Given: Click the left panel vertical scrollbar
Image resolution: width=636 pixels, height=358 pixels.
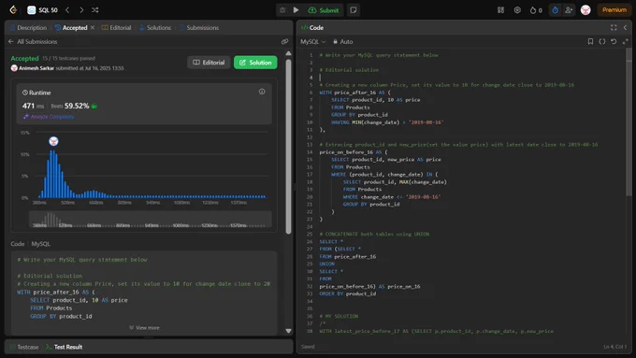Looking at the screenshot, I should (x=288, y=146).
